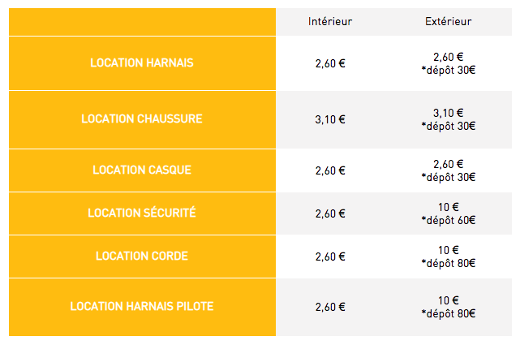Select the interior price for LOCATION SÉCURITÉ
This screenshot has height=345, width=520.
(330, 213)
